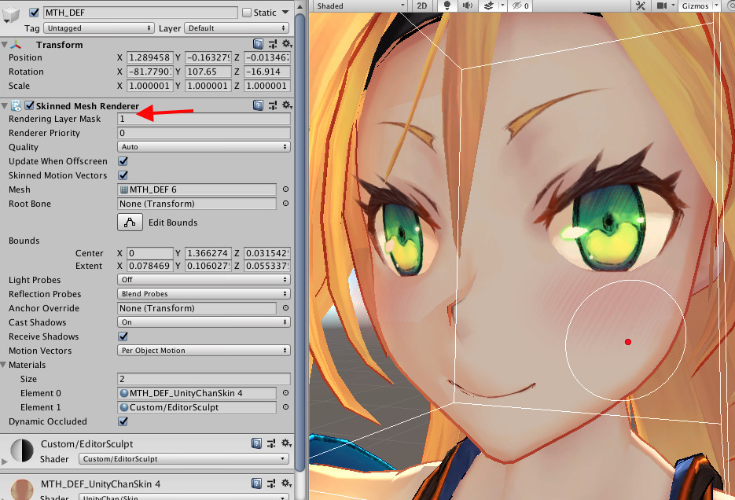Click the Mesh object picker circle

285,189
